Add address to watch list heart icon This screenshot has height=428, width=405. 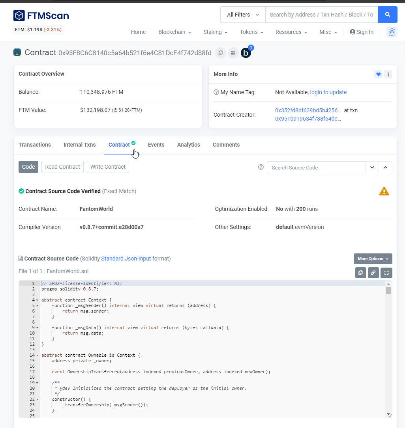378,74
